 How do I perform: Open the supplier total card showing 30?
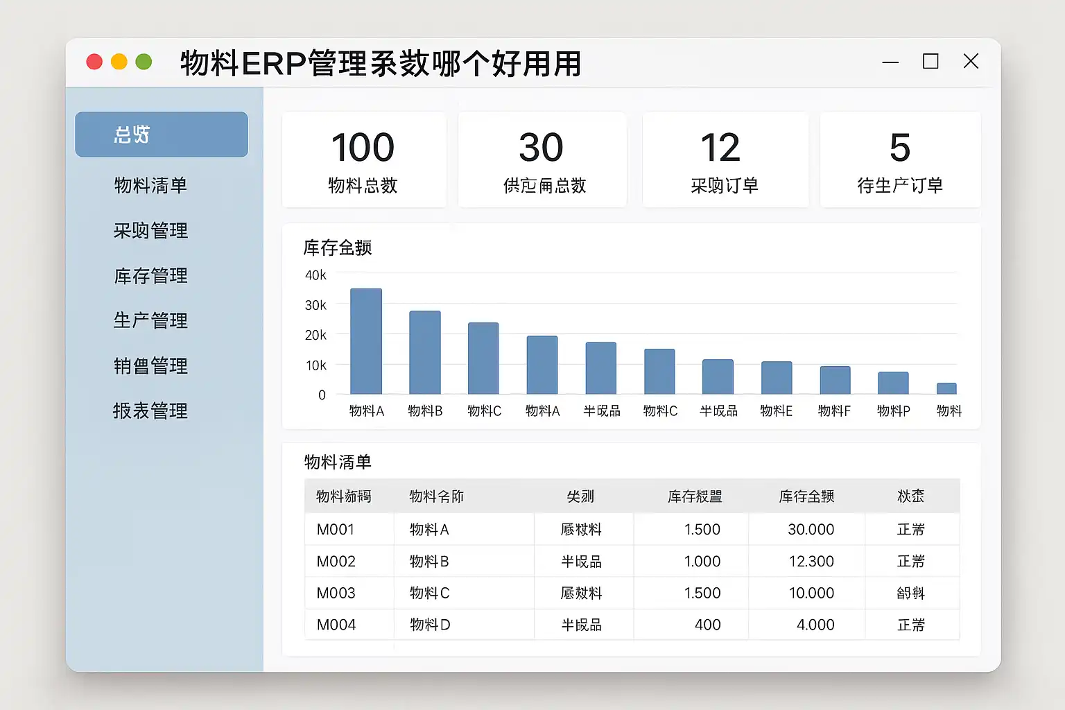coord(542,160)
